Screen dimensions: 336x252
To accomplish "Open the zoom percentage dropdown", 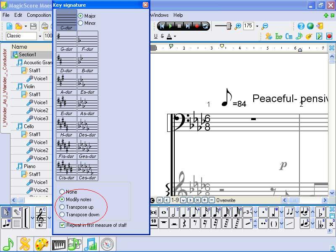I will tap(257, 26).
